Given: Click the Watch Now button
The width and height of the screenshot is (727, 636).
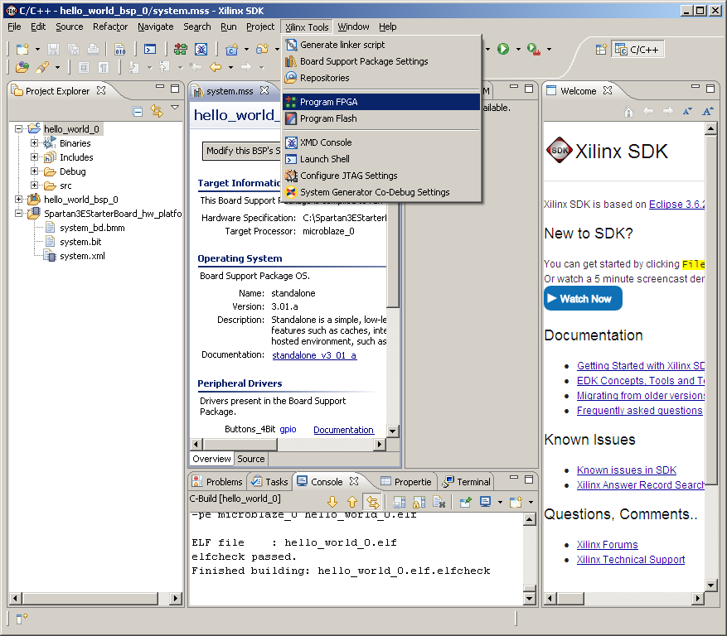Looking at the screenshot, I should 583,299.
